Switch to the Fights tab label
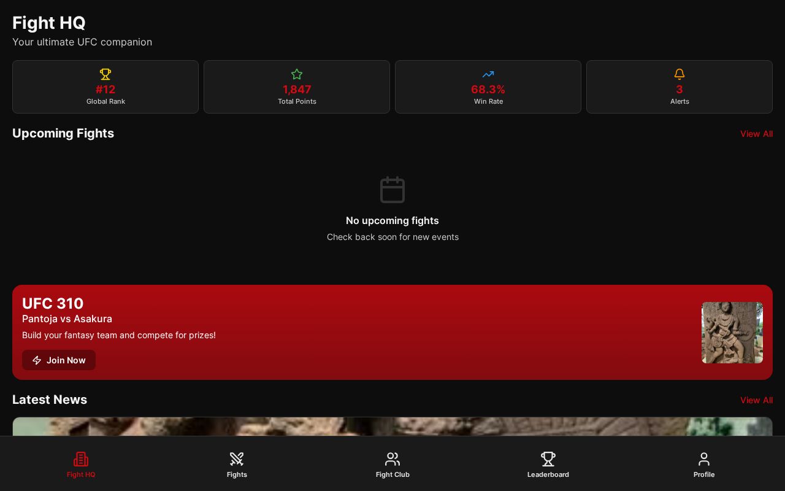 point(237,474)
